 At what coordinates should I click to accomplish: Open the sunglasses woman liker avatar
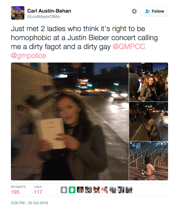click(97, 190)
